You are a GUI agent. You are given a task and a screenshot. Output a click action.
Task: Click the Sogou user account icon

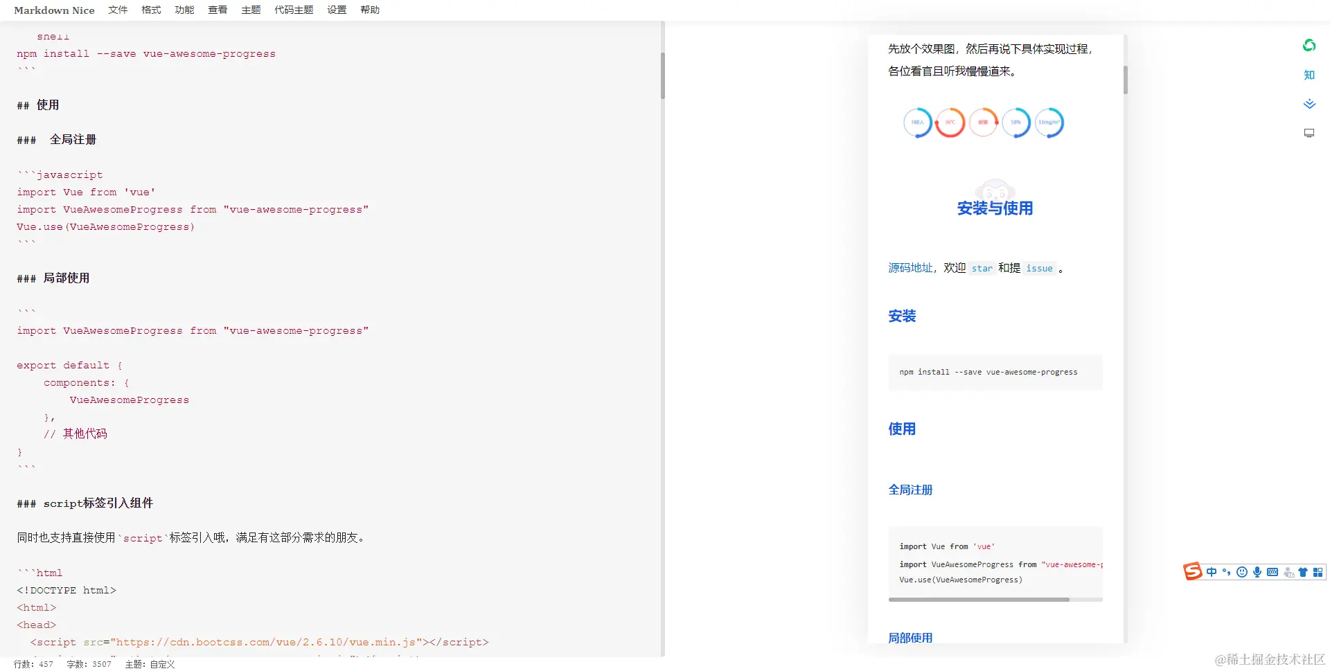pos(1288,572)
